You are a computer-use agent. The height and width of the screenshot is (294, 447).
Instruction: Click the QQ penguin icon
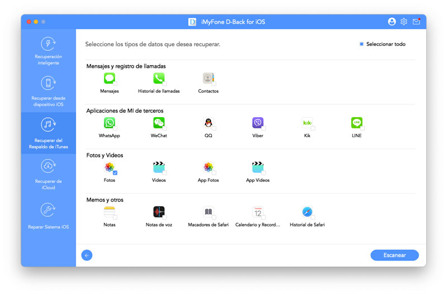(x=208, y=123)
